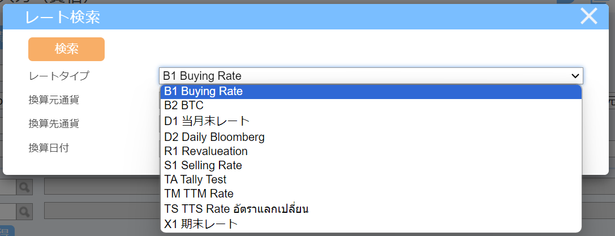The height and width of the screenshot is (236, 615).
Task: Click the lower magnifier lookup icon
Action: tap(24, 211)
